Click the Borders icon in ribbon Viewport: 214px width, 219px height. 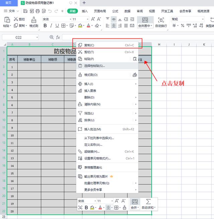(x=64, y=25)
